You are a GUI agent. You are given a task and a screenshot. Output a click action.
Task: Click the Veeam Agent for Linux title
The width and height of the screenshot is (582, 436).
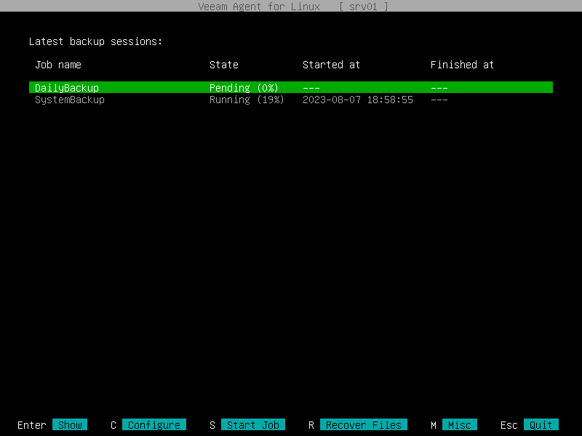(x=258, y=7)
